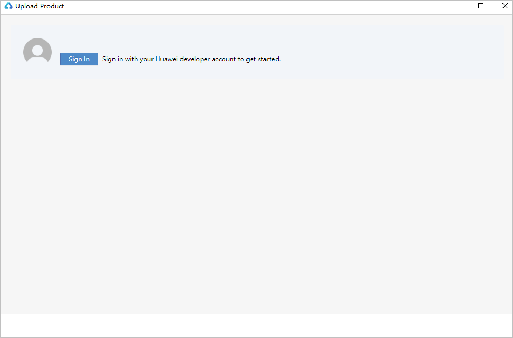Click the word "your" in the sign-in prompt
The height and width of the screenshot is (338, 513).
tap(146, 59)
